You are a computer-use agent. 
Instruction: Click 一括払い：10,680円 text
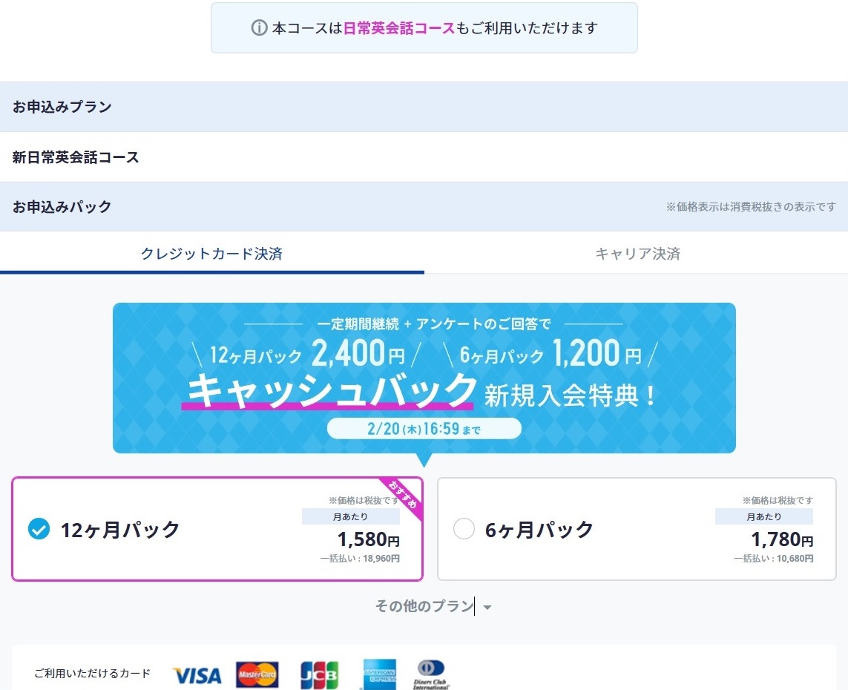774,559
